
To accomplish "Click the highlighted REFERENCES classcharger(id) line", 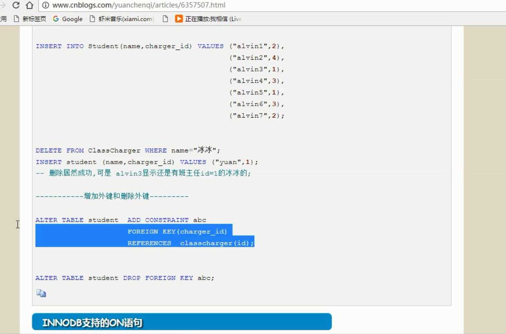I will coord(191,243).
